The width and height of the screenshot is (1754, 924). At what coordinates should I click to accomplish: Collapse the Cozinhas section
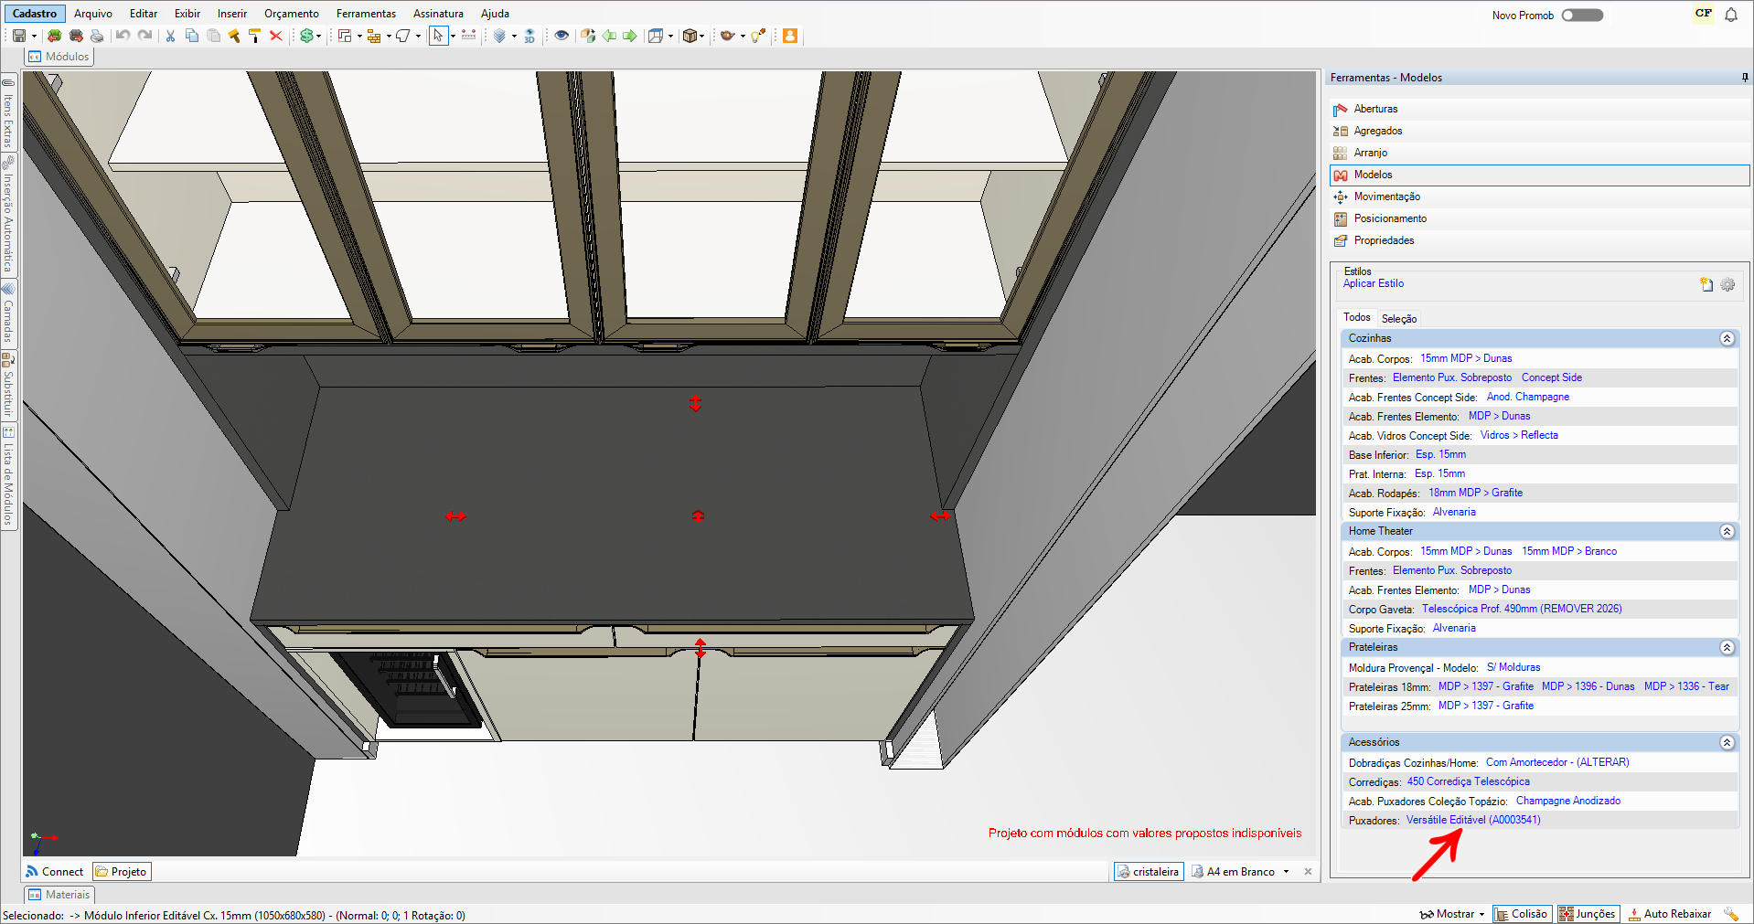tap(1727, 338)
